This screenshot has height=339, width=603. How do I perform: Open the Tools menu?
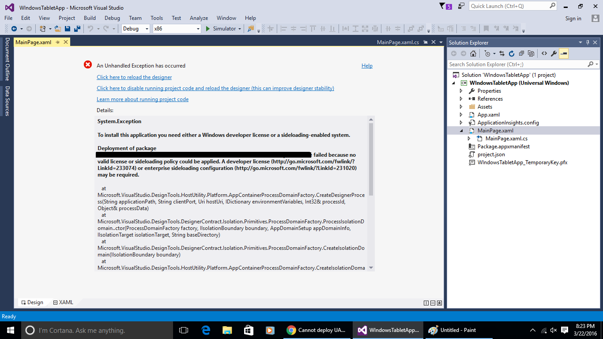pyautogui.click(x=157, y=18)
